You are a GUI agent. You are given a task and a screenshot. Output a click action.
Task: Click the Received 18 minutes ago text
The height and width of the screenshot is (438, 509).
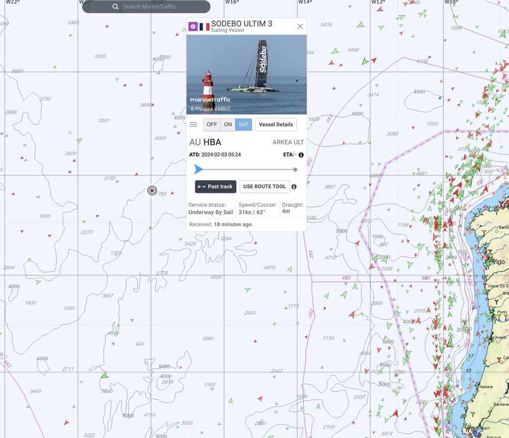pyautogui.click(x=220, y=224)
